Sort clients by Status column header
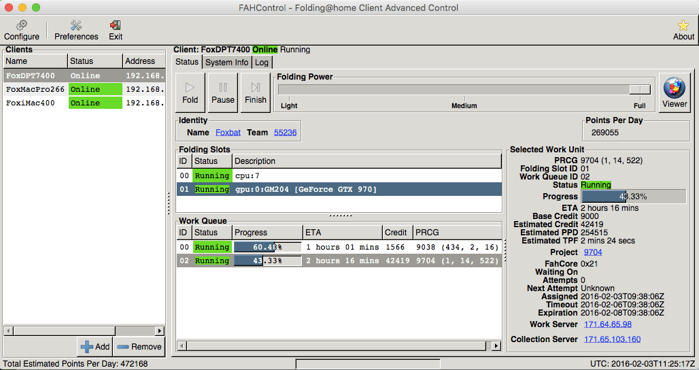Viewport: 699px width, 370px height. [x=95, y=61]
